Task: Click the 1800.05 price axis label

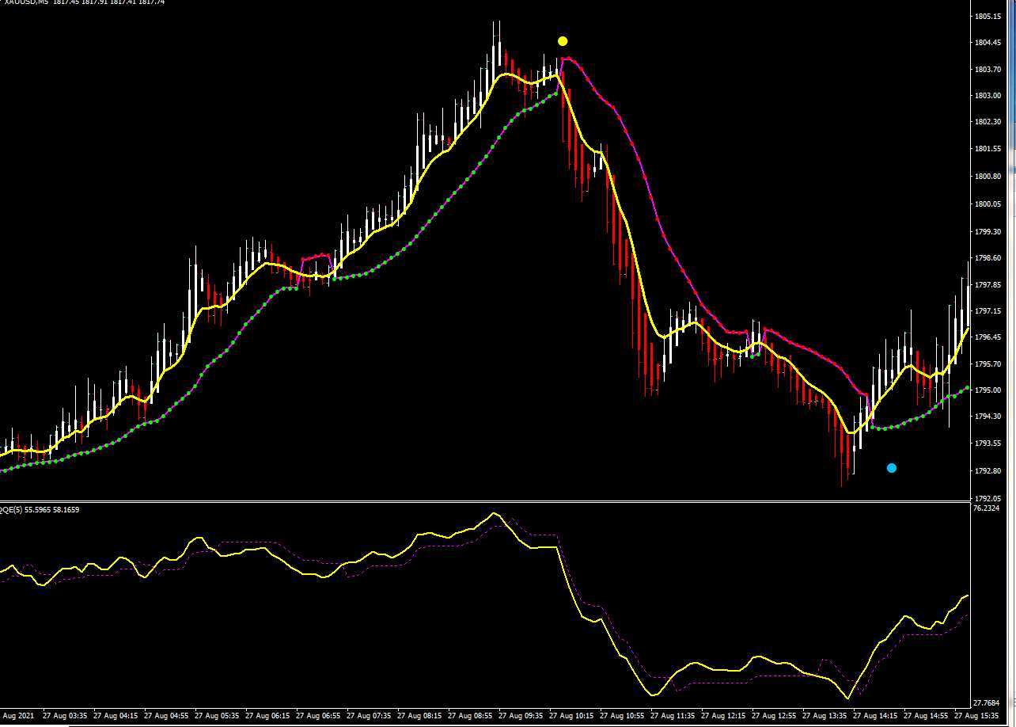Action: (988, 204)
